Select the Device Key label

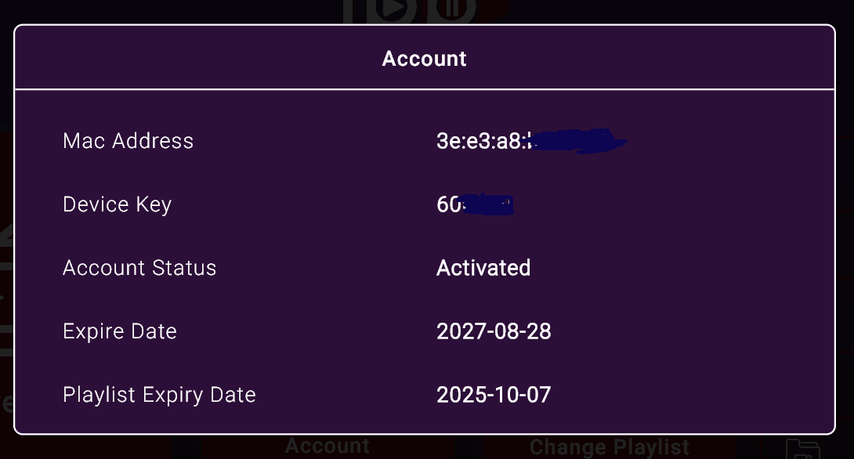(x=117, y=204)
